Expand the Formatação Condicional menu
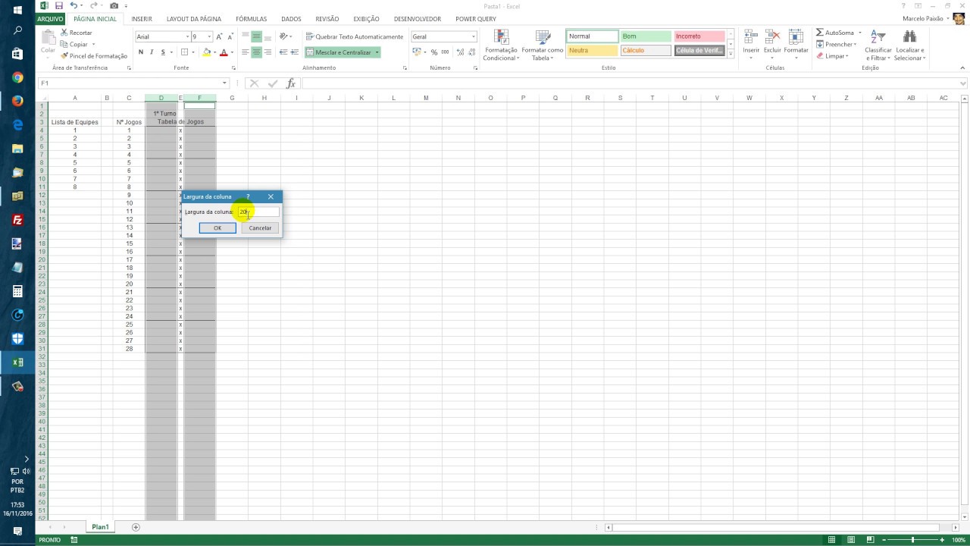Viewport: 970px width, 546px height. [500, 46]
